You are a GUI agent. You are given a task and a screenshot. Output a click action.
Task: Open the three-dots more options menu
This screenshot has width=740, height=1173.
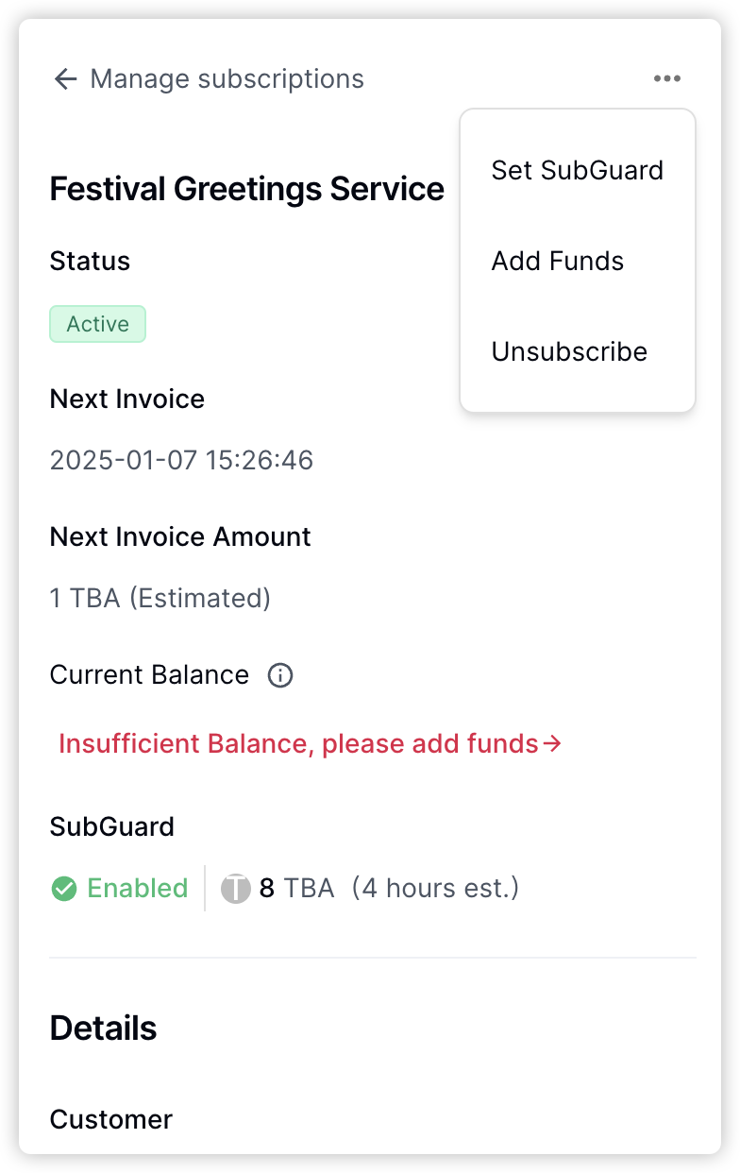coord(666,78)
